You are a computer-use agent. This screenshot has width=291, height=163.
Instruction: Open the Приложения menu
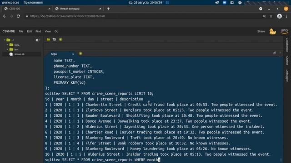33,3
